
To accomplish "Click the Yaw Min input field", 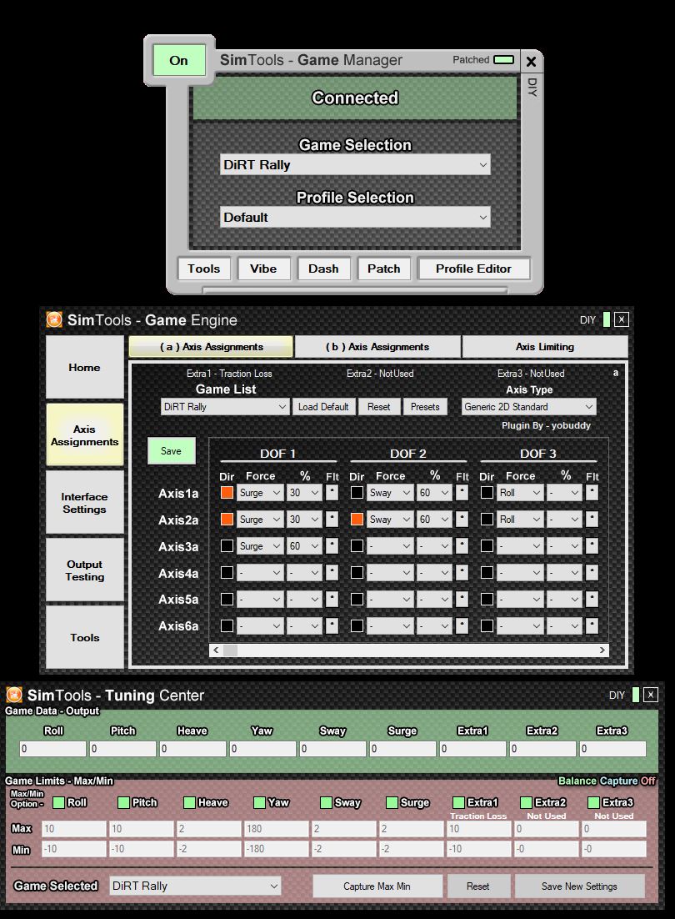I will (x=276, y=849).
